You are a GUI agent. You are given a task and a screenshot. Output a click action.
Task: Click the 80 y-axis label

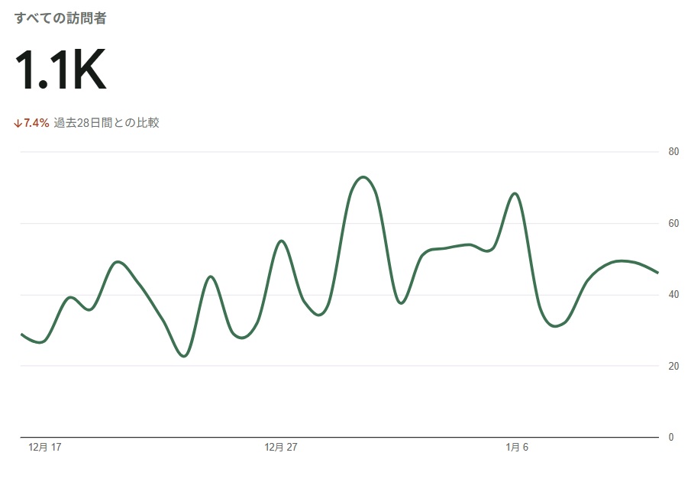point(673,151)
